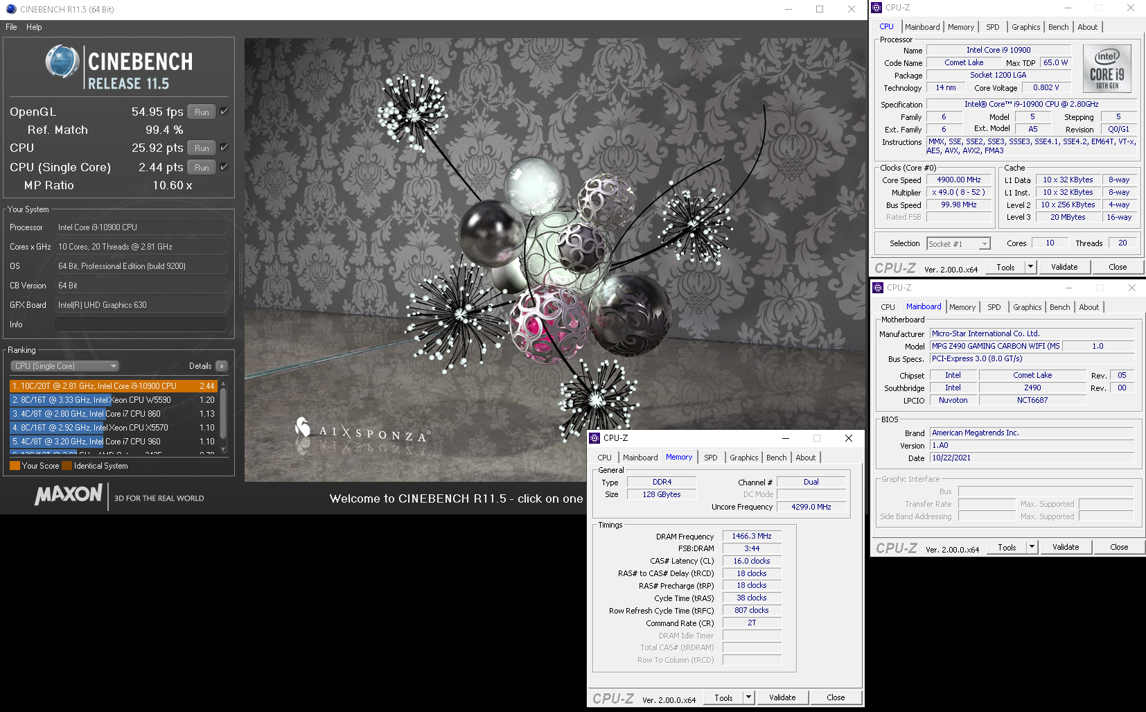
Task: Click the Info input field in Your System
Action: 141,324
